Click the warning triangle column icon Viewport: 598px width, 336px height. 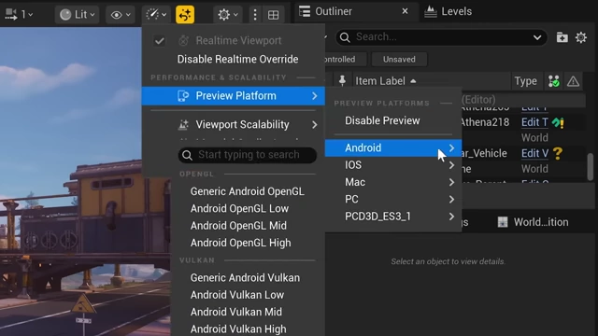[x=573, y=81]
